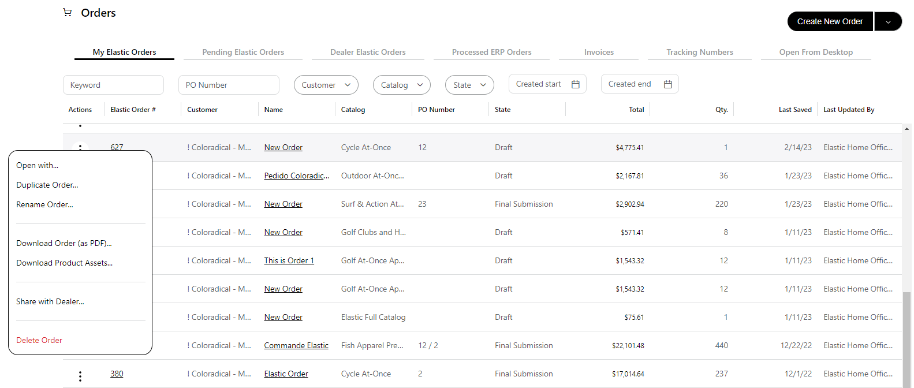
Task: Open the Commande Elastic order link
Action: [x=296, y=345]
